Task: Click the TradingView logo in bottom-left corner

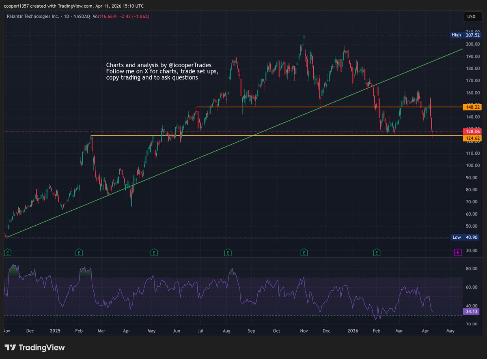Action: pos(34,348)
